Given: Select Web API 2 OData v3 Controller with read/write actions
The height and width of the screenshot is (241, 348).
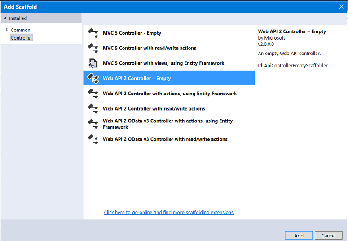Looking at the screenshot, I should click(169, 139).
